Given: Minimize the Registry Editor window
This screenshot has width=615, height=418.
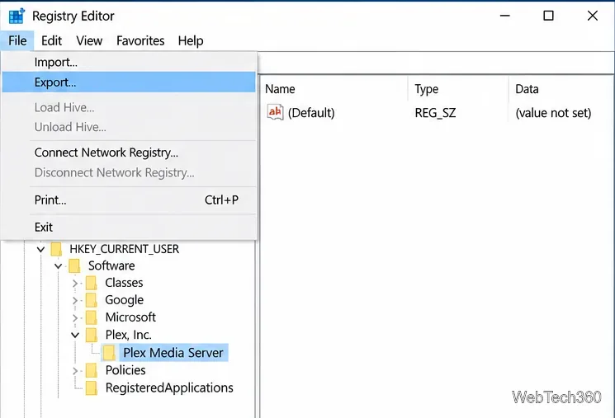Looking at the screenshot, I should pyautogui.click(x=504, y=16).
